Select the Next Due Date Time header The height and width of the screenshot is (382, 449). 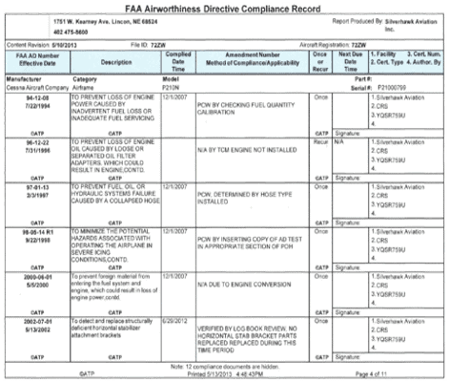coord(351,61)
